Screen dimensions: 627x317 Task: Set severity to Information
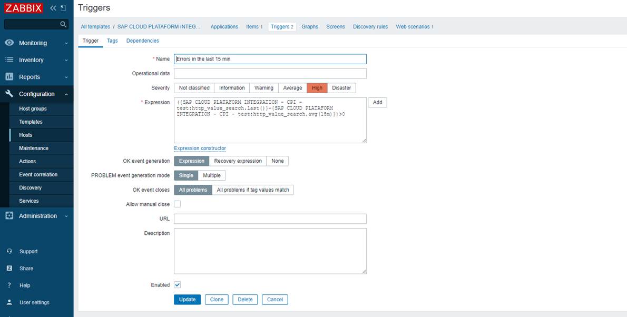[x=232, y=88]
